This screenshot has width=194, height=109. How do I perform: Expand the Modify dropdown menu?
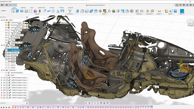105,14
